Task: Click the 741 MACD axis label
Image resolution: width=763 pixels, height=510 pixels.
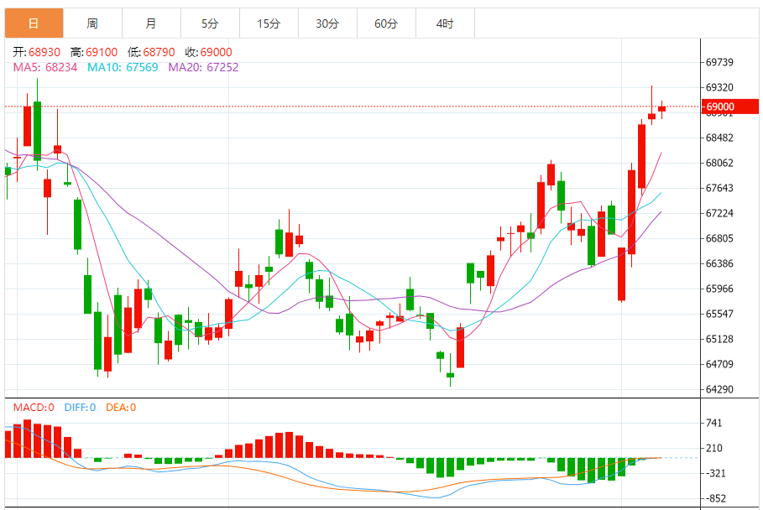Action: tap(713, 423)
